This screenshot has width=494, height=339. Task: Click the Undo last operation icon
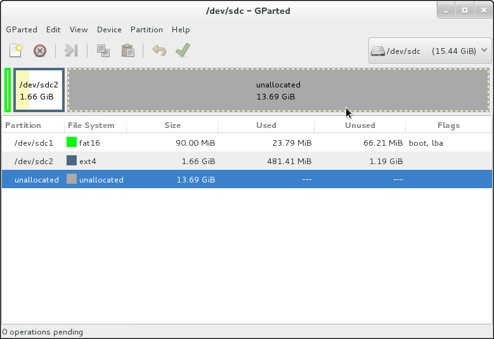[x=159, y=50]
